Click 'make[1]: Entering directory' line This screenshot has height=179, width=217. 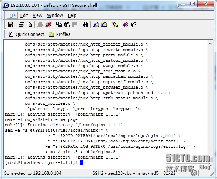click(63, 125)
